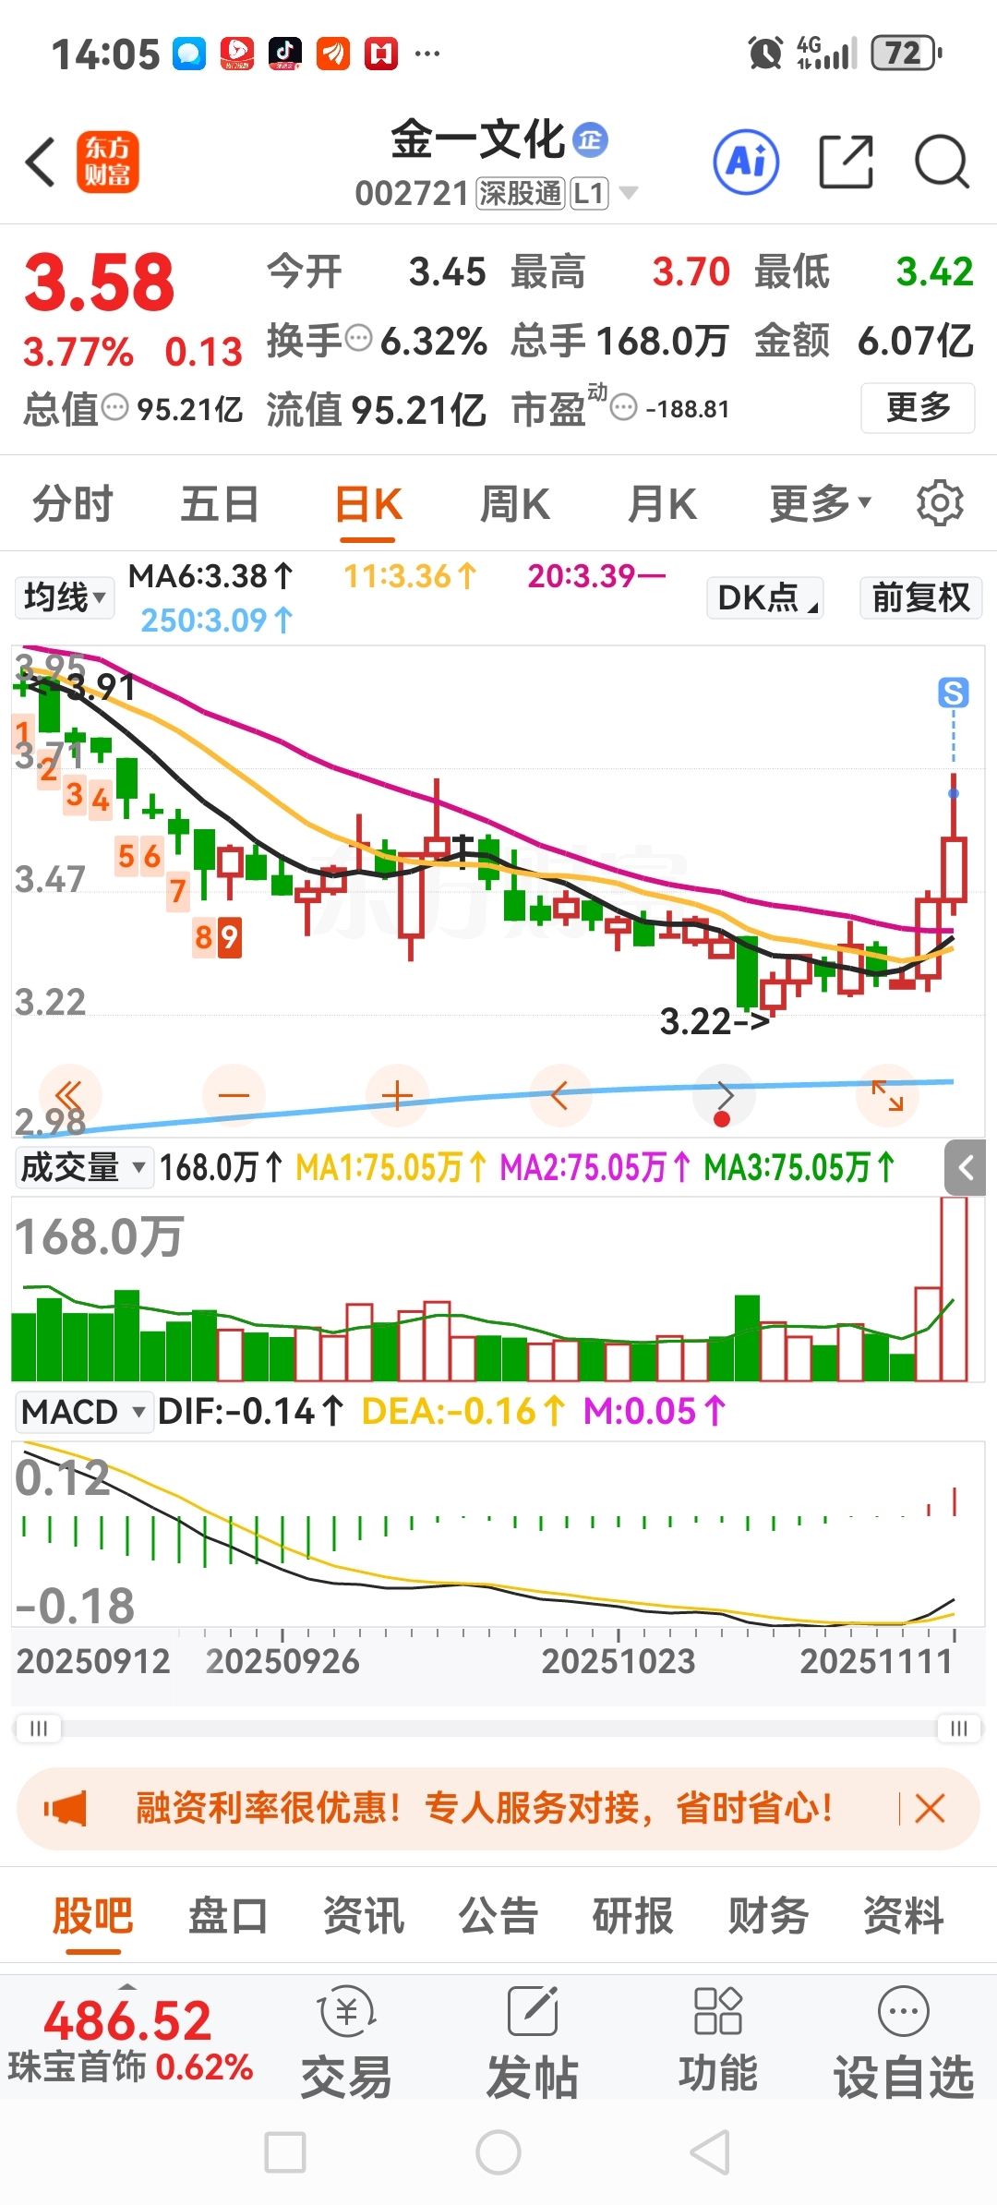Open the search magnifier icon
This screenshot has width=997, height=2205.
coord(942,162)
